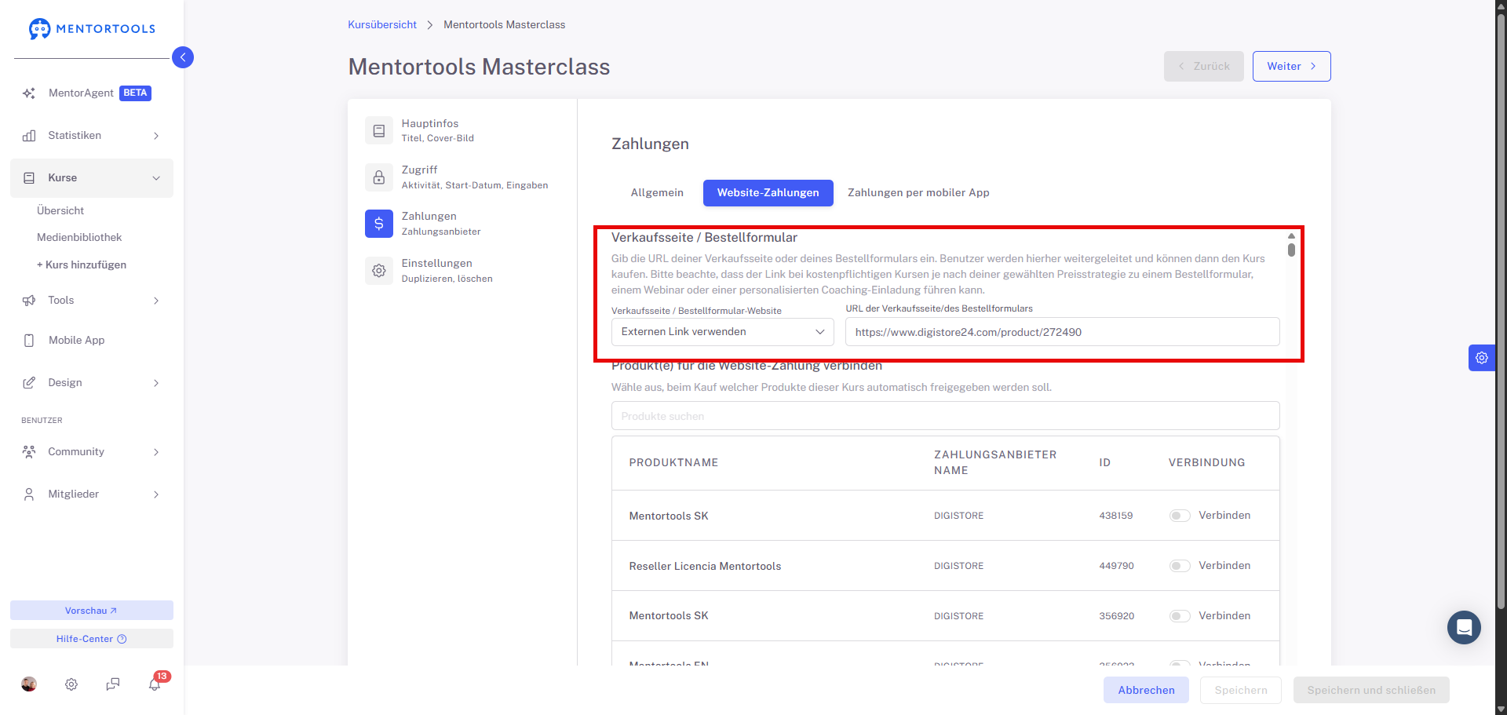Click the Produkte suchen search field
The image size is (1507, 715).
[945, 416]
